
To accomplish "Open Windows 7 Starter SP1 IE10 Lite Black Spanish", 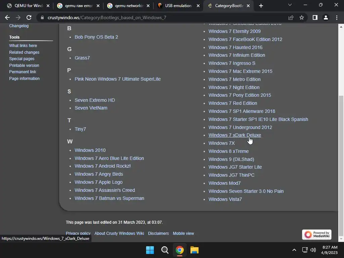I will pyautogui.click(x=258, y=119).
